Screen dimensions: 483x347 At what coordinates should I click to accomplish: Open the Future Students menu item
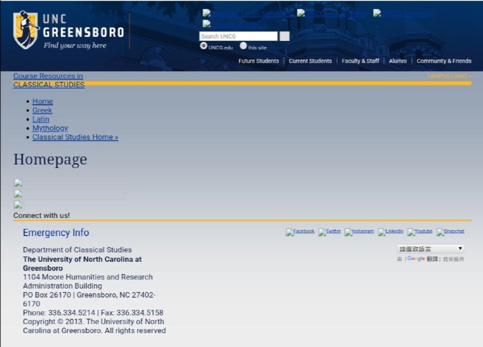(258, 61)
